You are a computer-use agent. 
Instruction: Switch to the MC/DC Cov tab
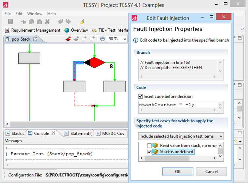pyautogui.click(x=110, y=134)
